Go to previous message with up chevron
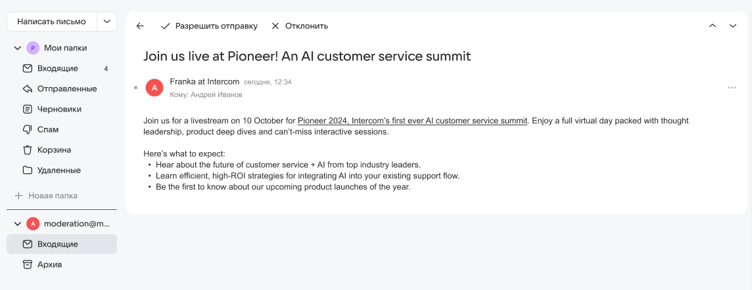This screenshot has height=290, width=752. 713,26
